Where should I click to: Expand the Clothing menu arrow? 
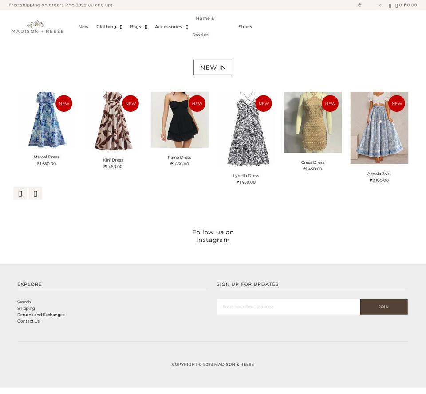[121, 27]
